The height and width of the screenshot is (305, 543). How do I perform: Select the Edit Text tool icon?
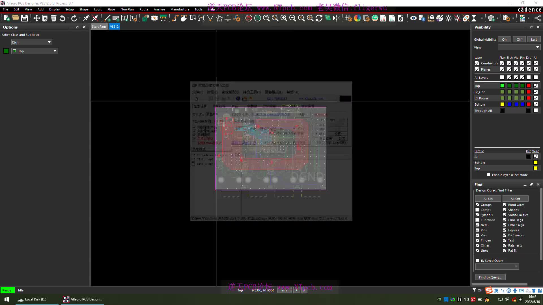[133, 18]
